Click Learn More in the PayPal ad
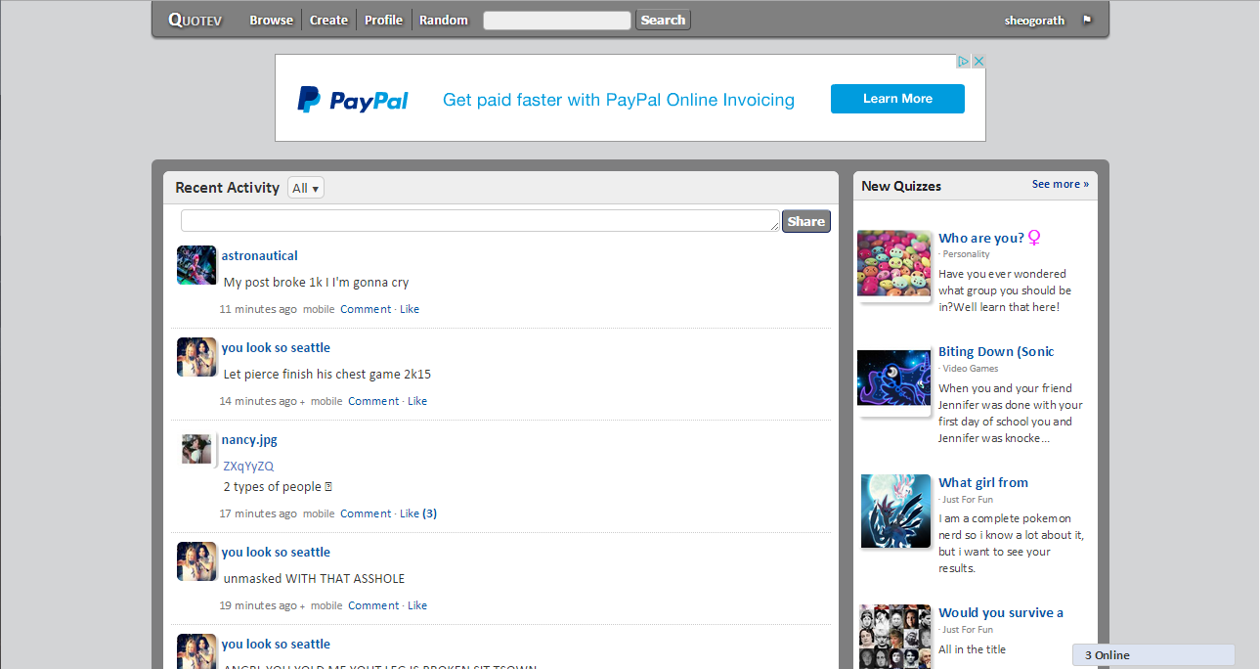 897,99
